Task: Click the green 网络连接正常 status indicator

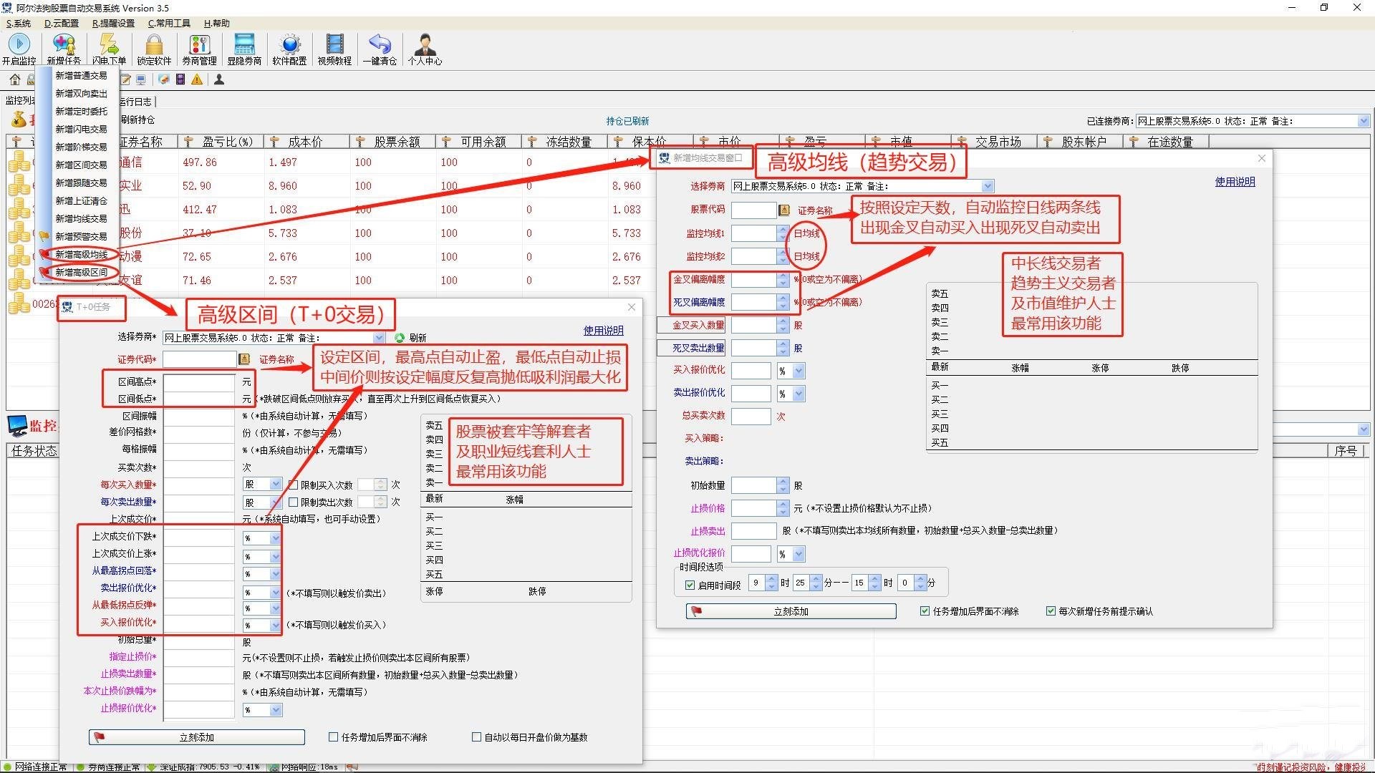Action: (7, 767)
